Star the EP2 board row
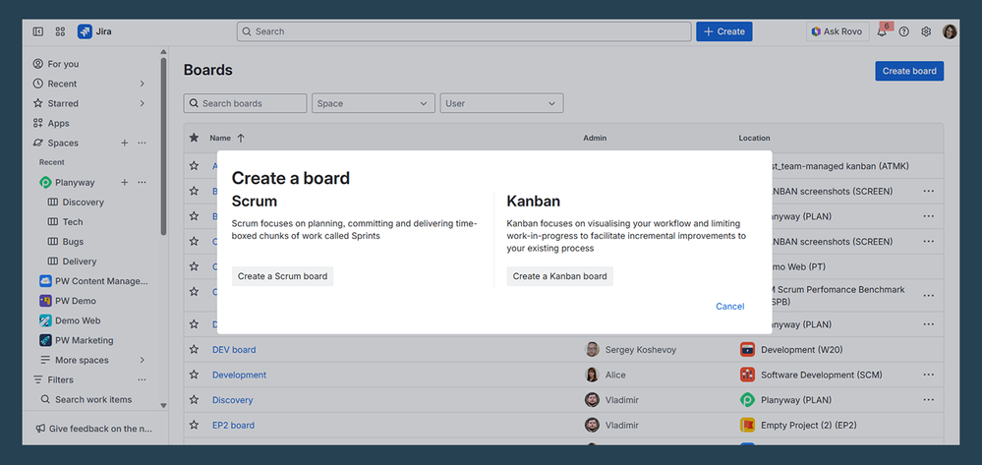The image size is (982, 465). click(x=195, y=425)
